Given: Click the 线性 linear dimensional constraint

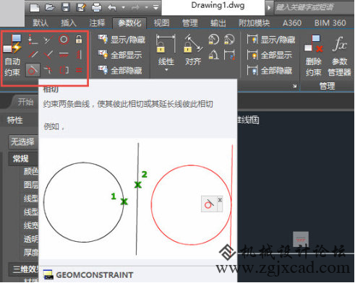Looking at the screenshot, I should (x=166, y=50).
